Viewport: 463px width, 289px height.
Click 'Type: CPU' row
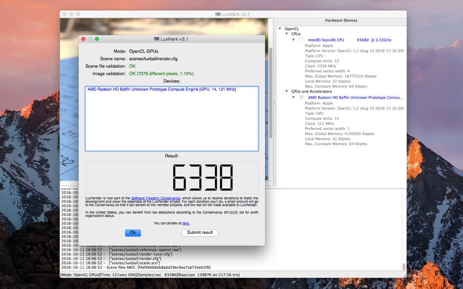click(314, 56)
